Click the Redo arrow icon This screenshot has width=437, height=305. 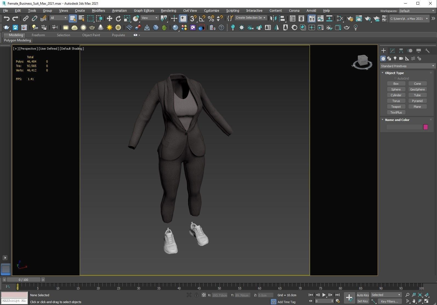click(15, 18)
